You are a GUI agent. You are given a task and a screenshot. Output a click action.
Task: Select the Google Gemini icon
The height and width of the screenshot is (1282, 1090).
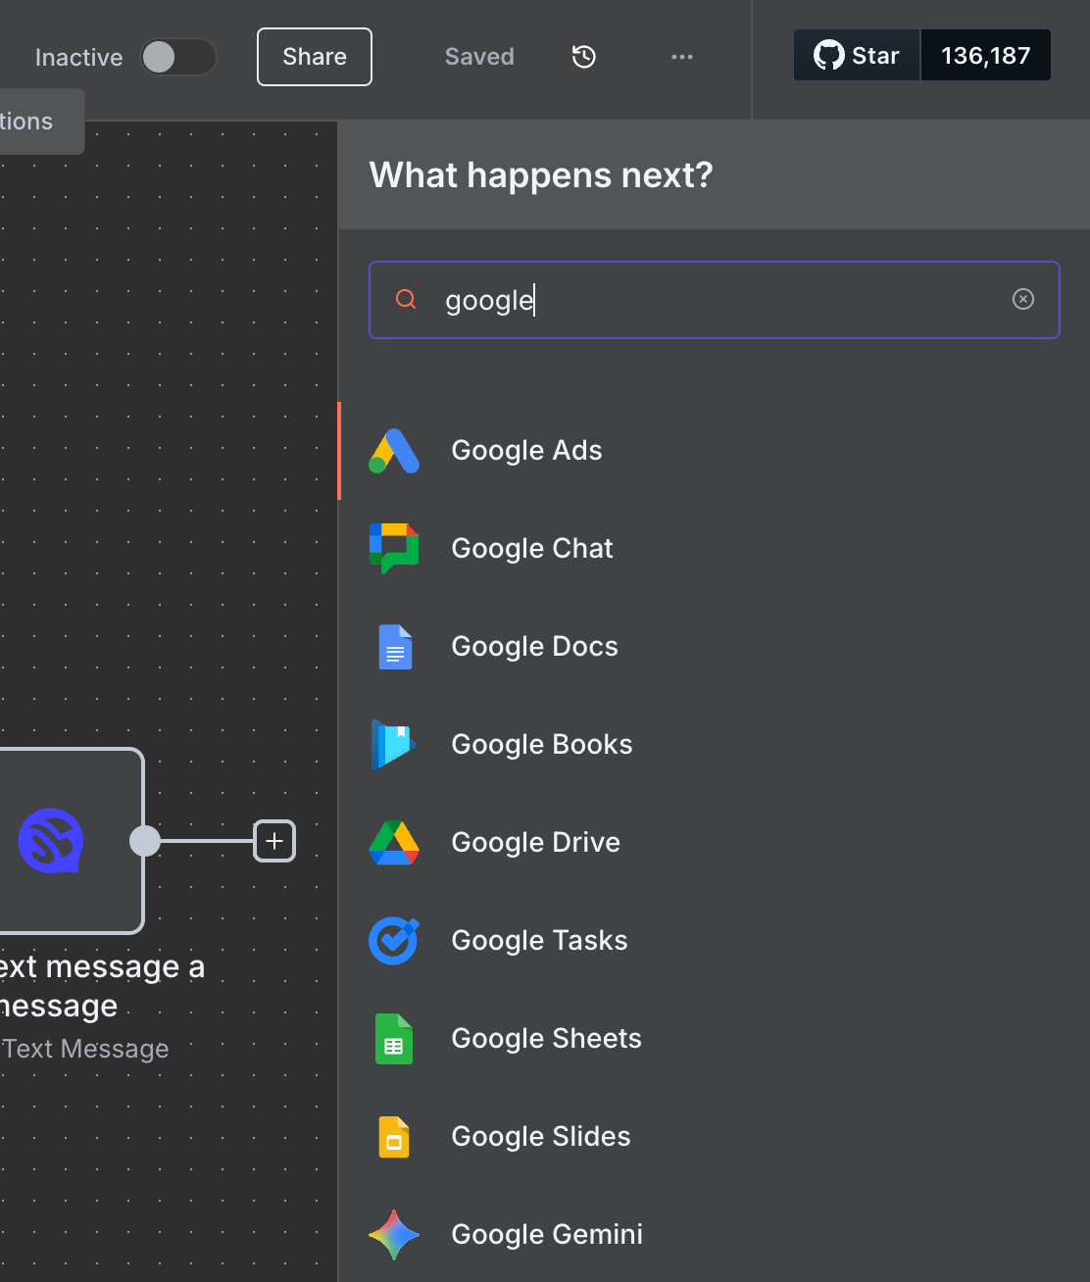point(394,1235)
